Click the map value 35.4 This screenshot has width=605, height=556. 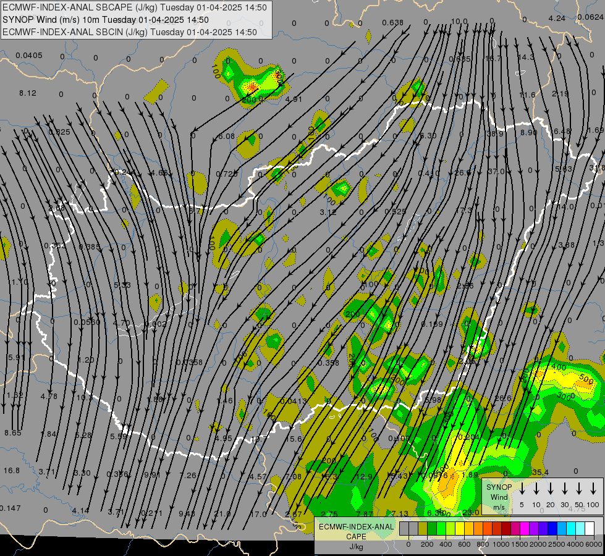540,472
